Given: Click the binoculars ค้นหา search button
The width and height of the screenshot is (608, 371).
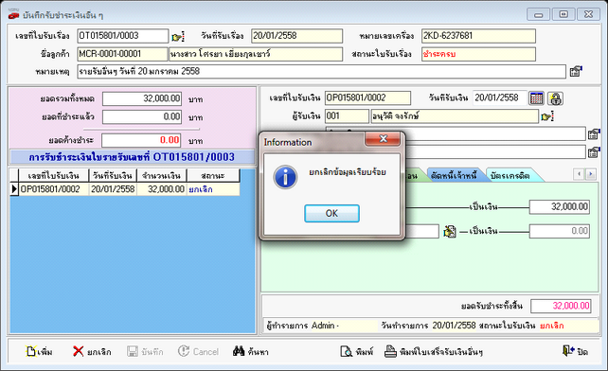Looking at the screenshot, I should point(250,352).
